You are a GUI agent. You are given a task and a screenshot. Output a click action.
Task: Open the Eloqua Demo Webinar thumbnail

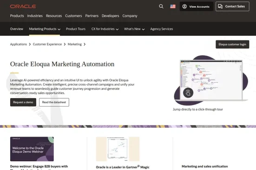tap(32, 149)
